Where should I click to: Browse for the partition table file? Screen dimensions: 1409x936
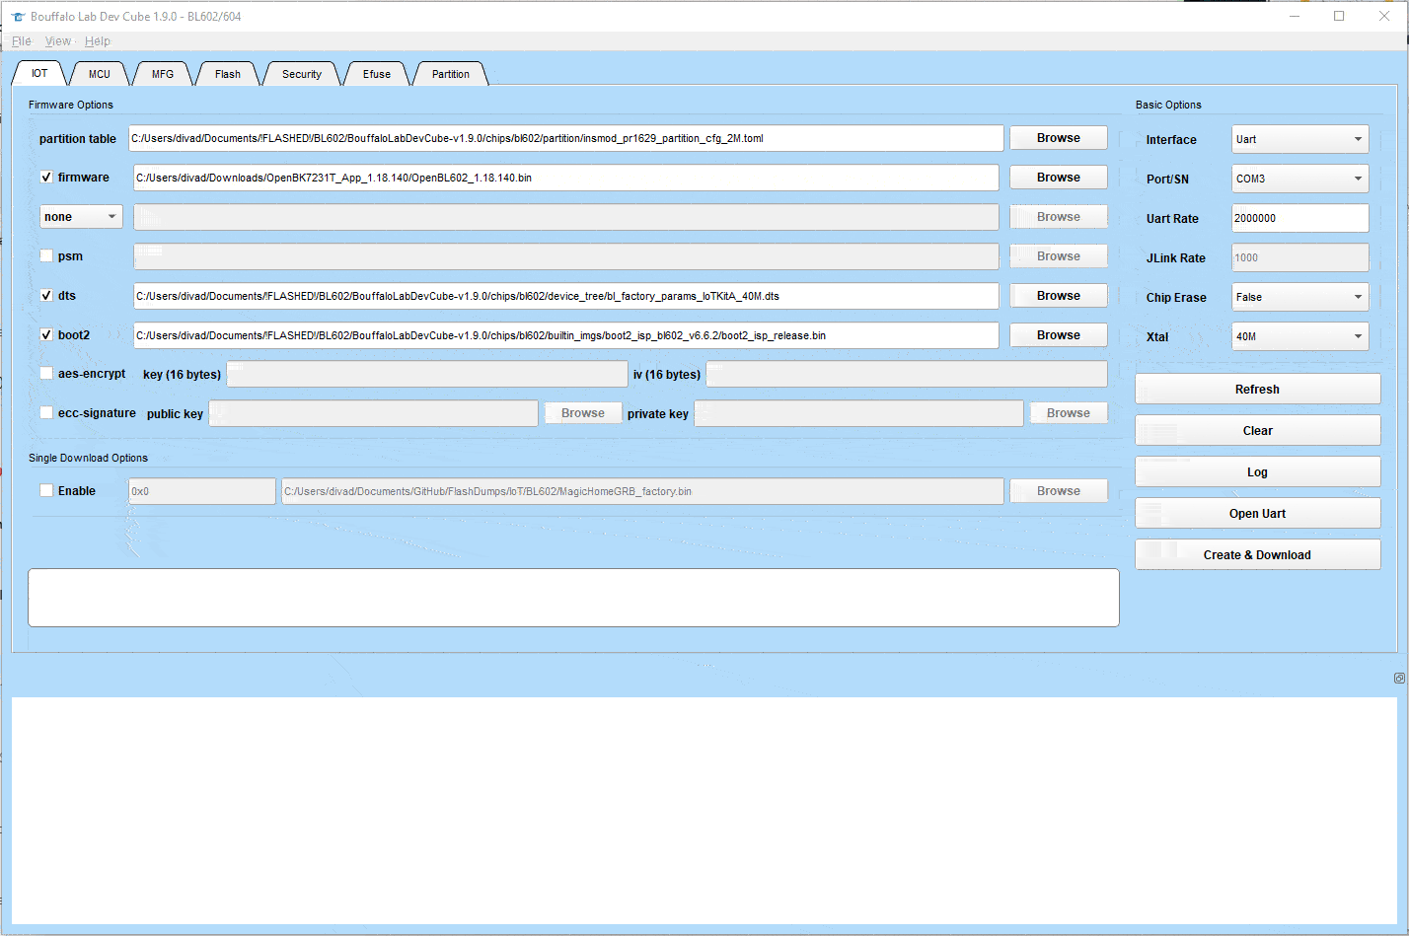(x=1059, y=138)
